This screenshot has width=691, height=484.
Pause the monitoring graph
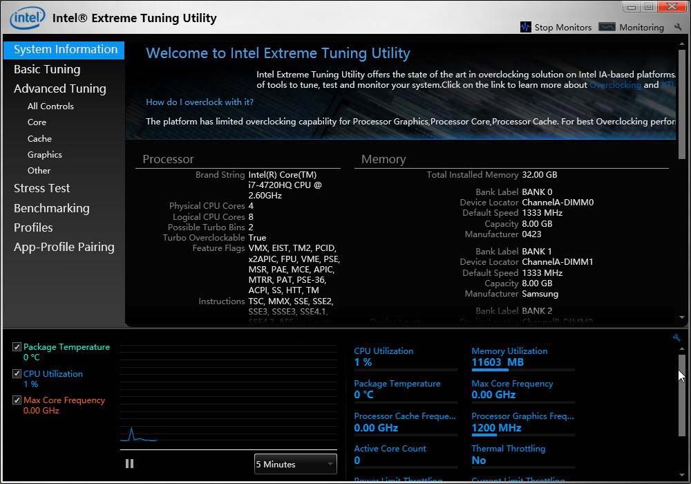129,464
